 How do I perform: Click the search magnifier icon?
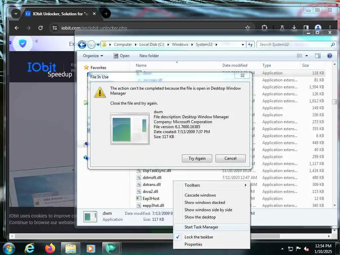click(333, 44)
